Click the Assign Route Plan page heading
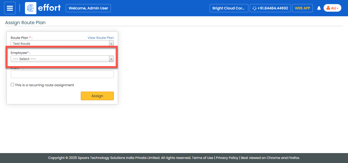This screenshot has height=163, width=348. coord(25,23)
